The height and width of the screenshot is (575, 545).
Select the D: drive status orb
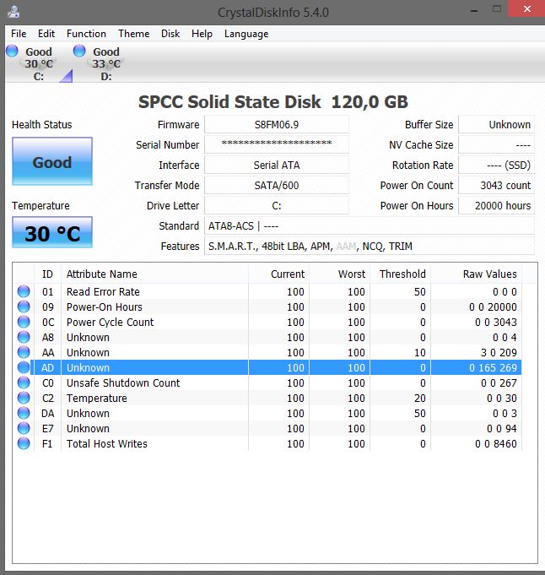[79, 51]
